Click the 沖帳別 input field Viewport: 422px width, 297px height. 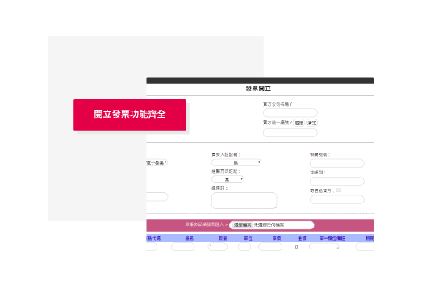(x=337, y=181)
